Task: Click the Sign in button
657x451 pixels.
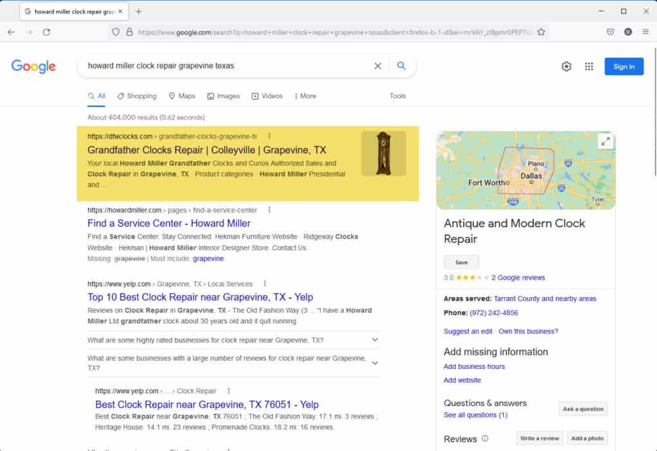Action: [624, 66]
